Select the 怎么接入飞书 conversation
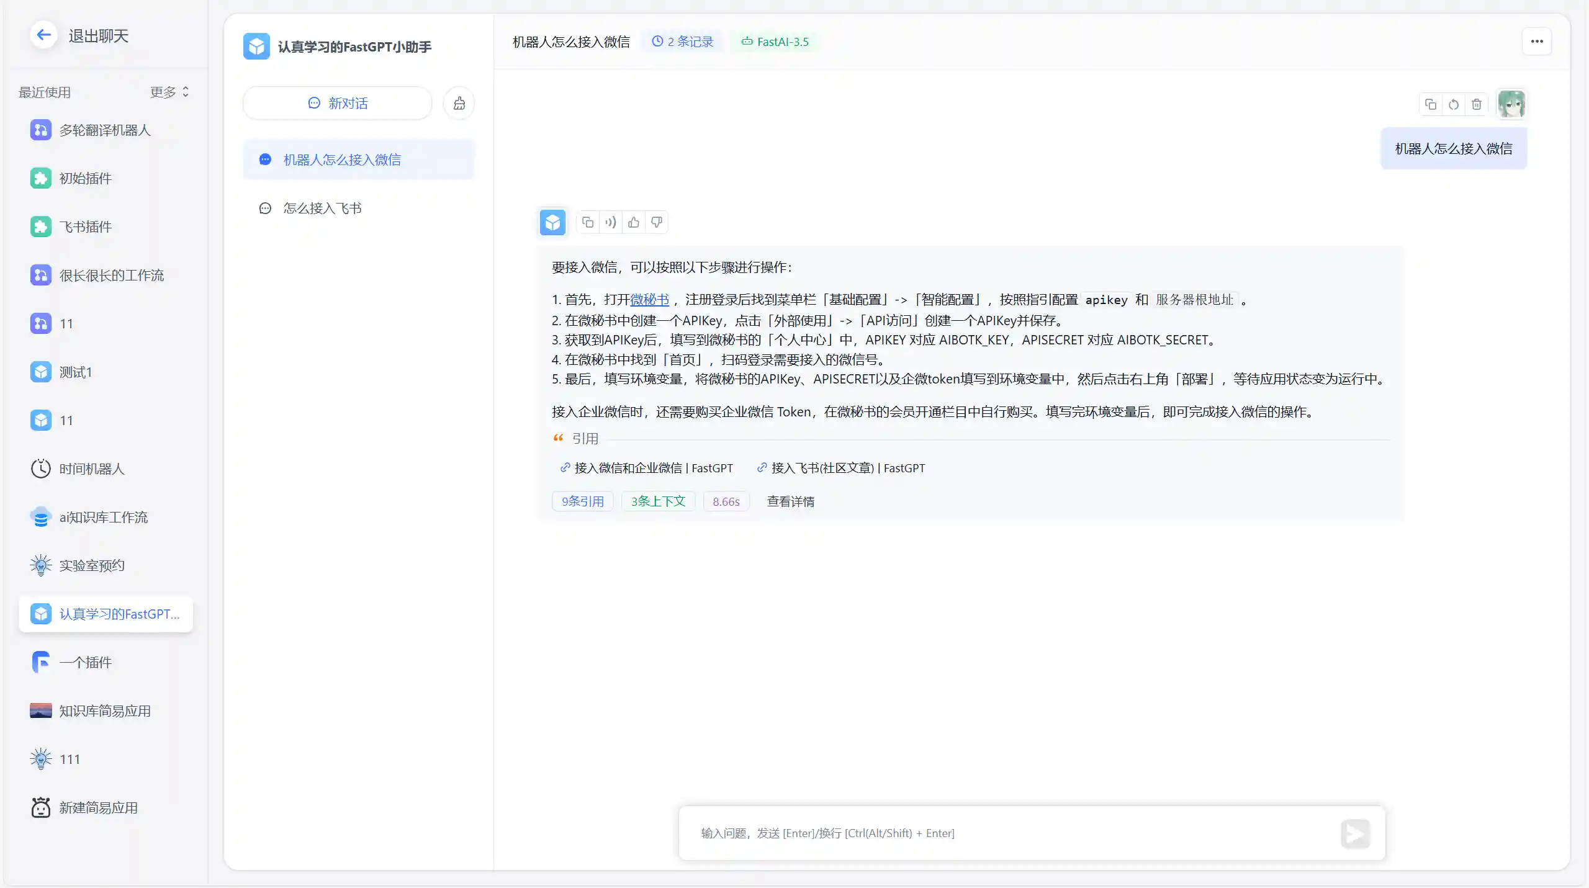1589x888 pixels. [322, 209]
